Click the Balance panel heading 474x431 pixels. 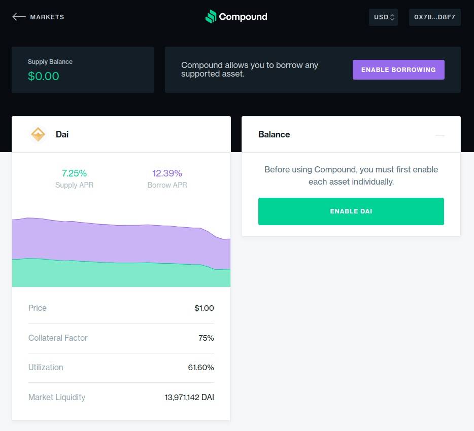coord(274,134)
